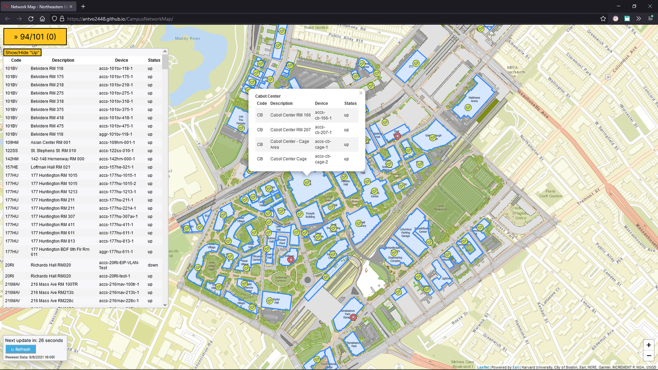This screenshot has height=370, width=658.
Task: Click the Cabot Center green check marker
Action: click(307, 182)
